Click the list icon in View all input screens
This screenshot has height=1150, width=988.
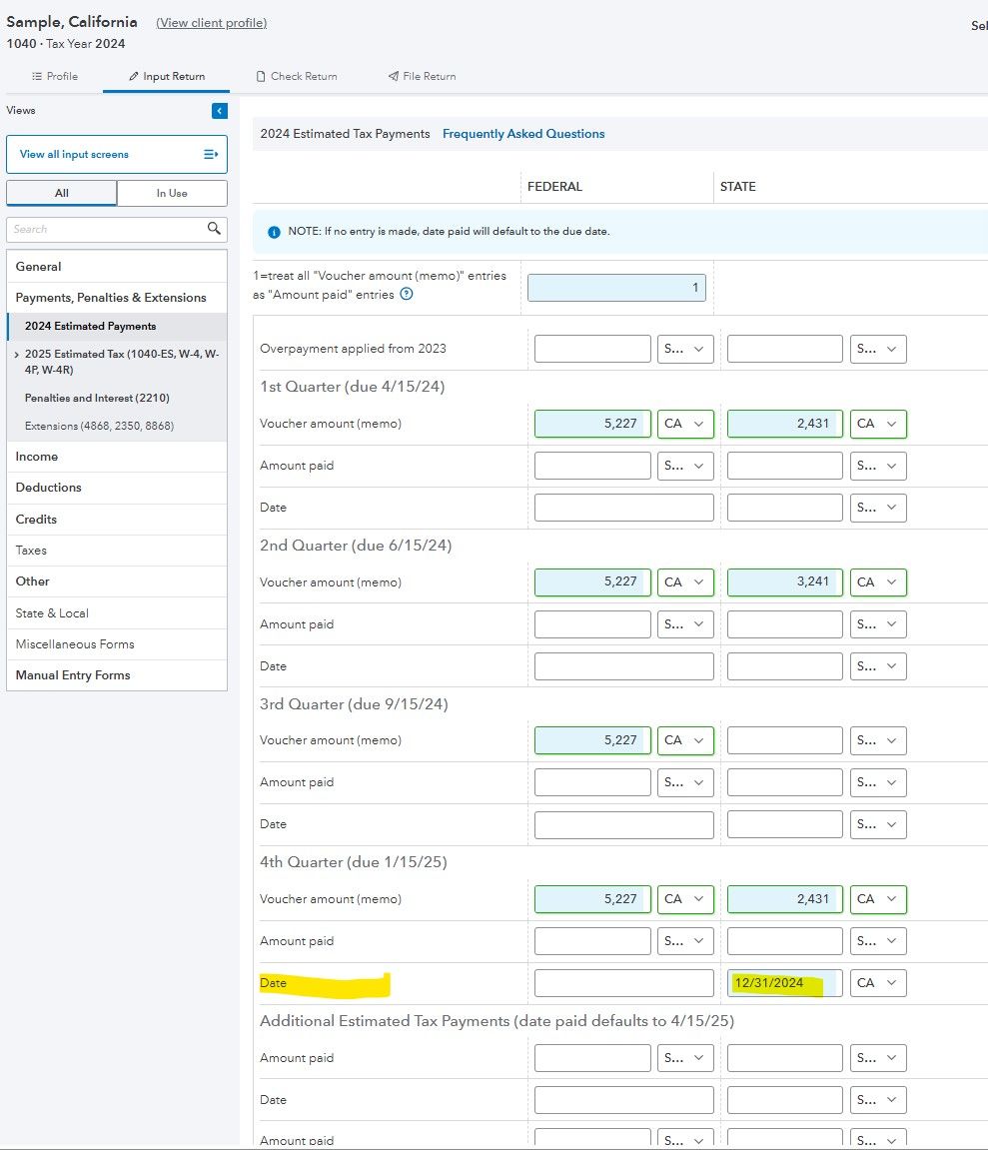211,155
